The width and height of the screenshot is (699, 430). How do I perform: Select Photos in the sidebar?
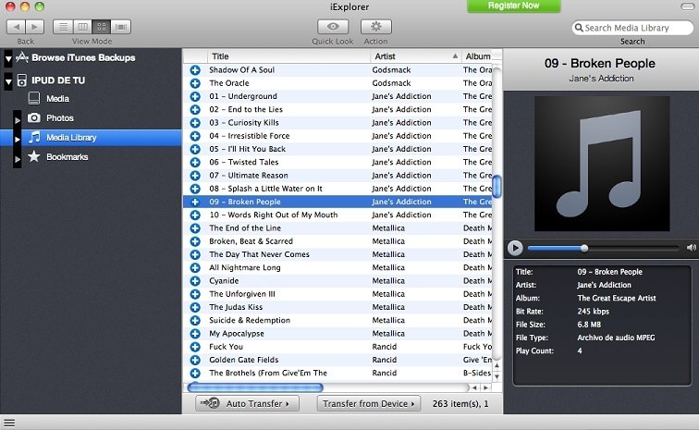pyautogui.click(x=60, y=118)
